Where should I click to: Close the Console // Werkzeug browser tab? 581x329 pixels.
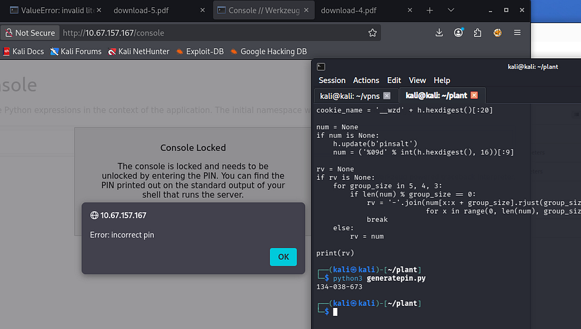pyautogui.click(x=305, y=11)
